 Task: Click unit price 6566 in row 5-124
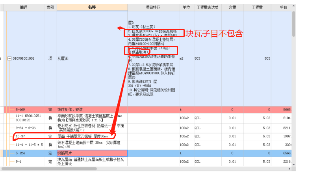click(281, 153)
